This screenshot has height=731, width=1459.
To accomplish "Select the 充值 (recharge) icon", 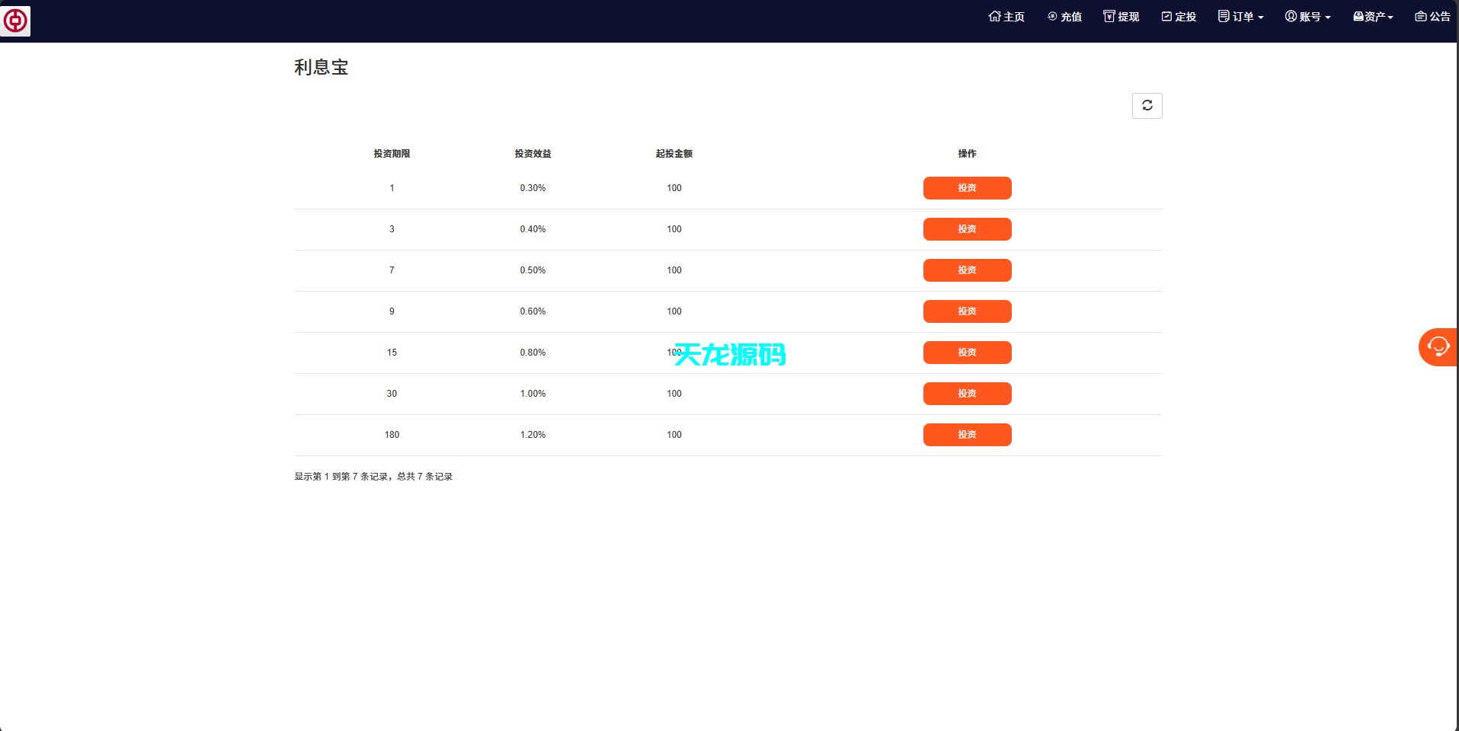I will click(1052, 16).
